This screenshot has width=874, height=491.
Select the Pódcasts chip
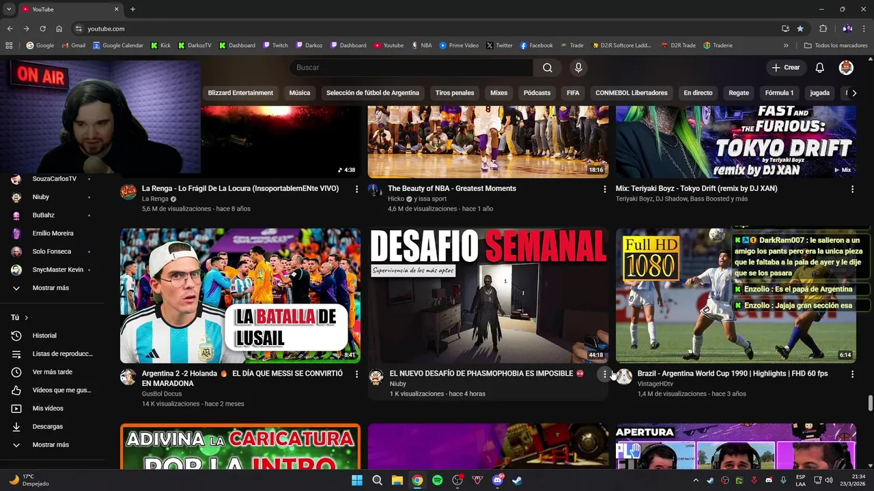point(537,93)
